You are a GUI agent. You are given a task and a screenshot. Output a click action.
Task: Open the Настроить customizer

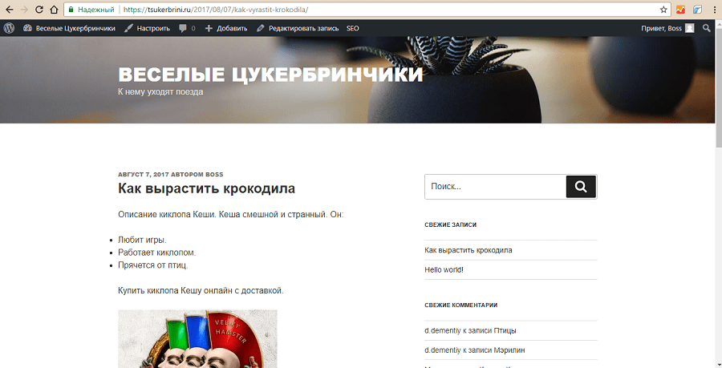pos(148,28)
